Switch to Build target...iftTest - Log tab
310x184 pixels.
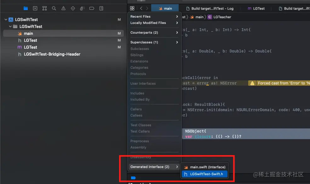[x=210, y=8]
